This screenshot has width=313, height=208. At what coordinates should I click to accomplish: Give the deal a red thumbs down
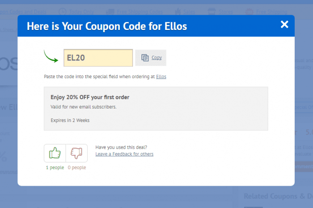tap(76, 153)
